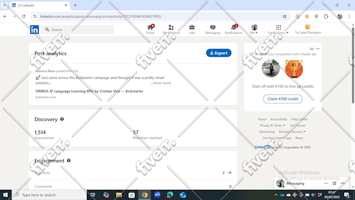Open a new browser tab
Screen dimensions: 355x200
pos(75,5)
